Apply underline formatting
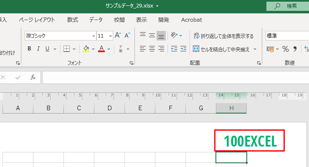 (x=47, y=49)
